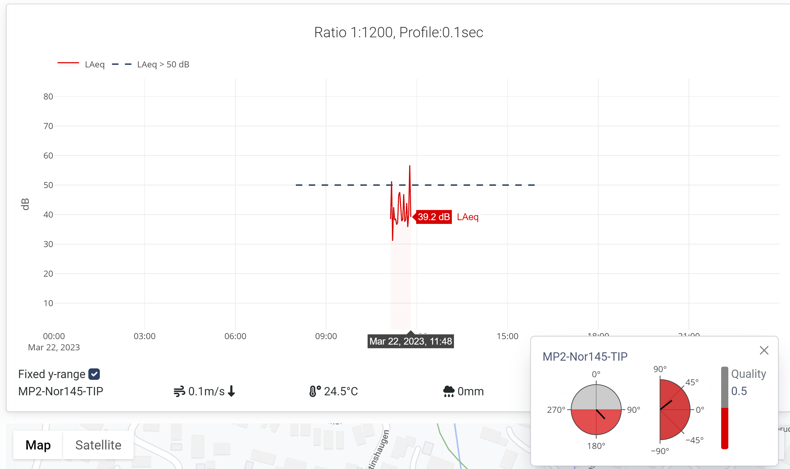Click the rainfall cloud icon
790x469 pixels.
click(447, 391)
